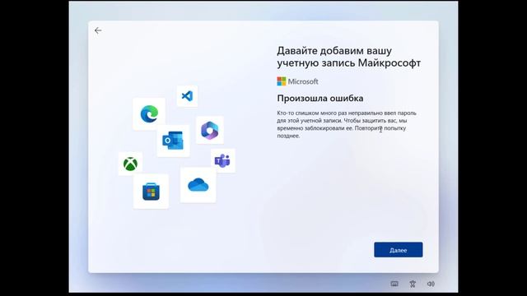Click the Xbox icon tile

coord(130,164)
